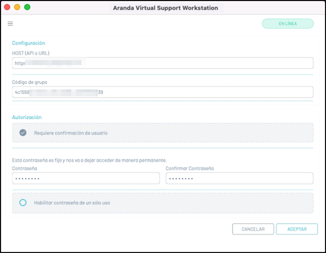Click the Autorización section heading
Image resolution: width=326 pixels, height=253 pixels.
(x=27, y=117)
